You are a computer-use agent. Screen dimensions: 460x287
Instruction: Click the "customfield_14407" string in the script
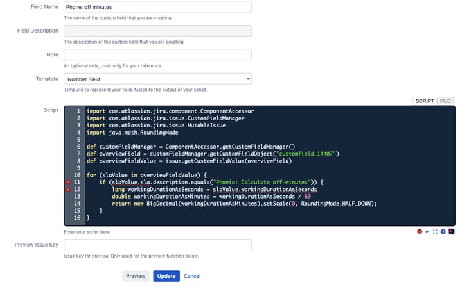(x=306, y=154)
